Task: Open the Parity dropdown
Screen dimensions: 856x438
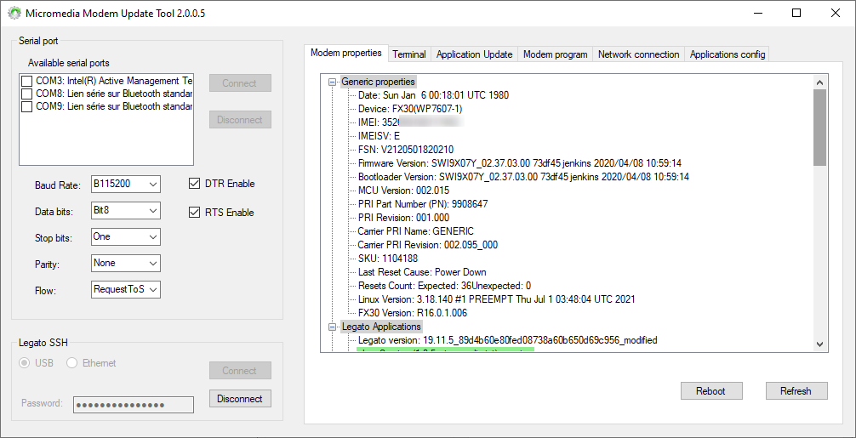Action: (126, 263)
